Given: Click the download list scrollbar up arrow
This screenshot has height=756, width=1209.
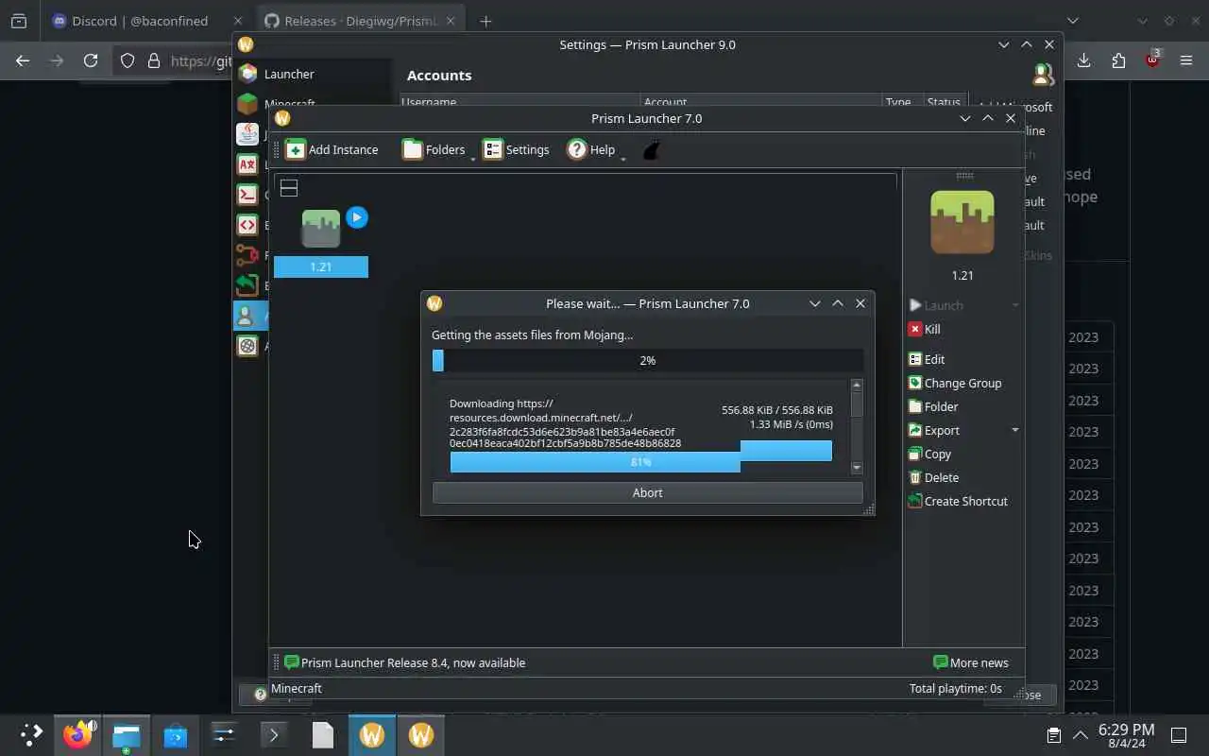Looking at the screenshot, I should 857,385.
